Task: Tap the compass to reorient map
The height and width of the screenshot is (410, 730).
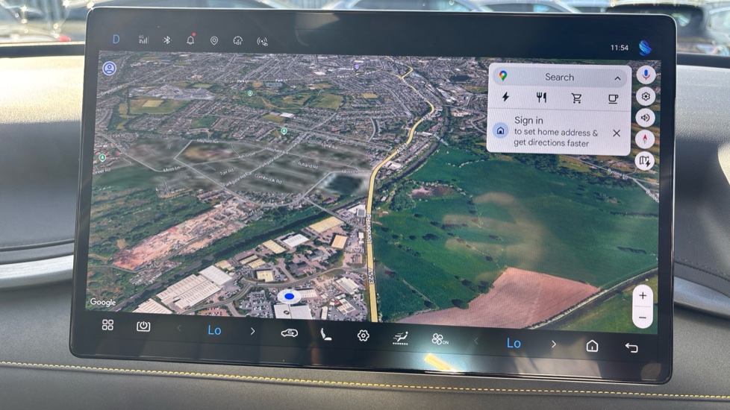Action: (x=645, y=139)
